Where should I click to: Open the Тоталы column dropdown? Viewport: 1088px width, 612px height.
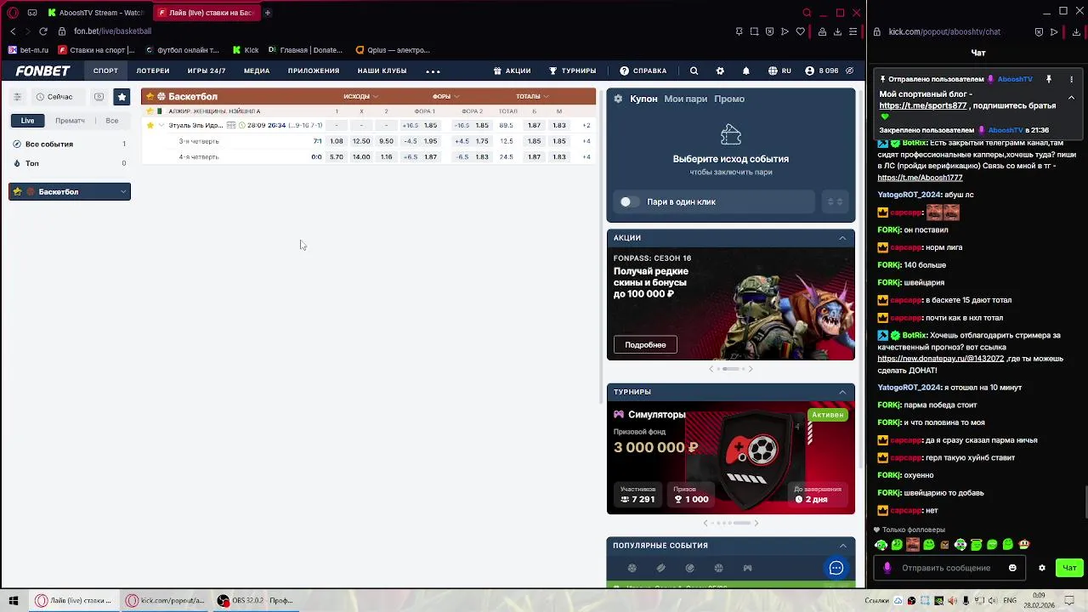[x=532, y=97]
